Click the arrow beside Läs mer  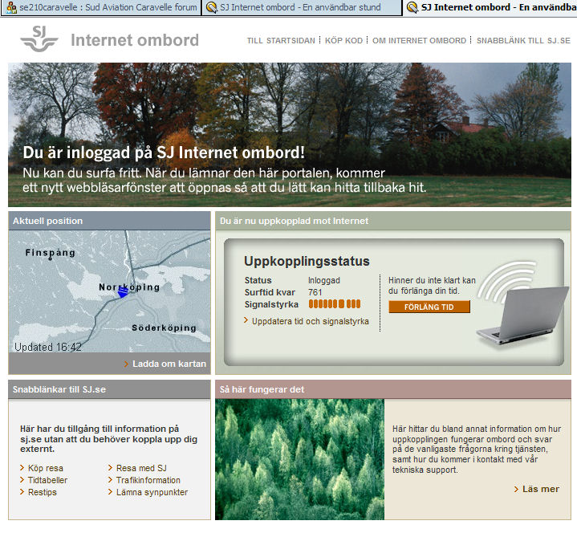[x=516, y=489]
